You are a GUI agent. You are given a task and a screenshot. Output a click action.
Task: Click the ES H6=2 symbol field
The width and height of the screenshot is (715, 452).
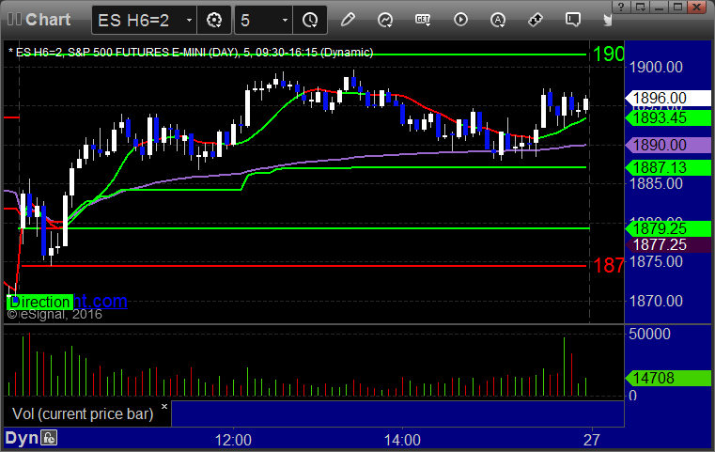coord(144,20)
